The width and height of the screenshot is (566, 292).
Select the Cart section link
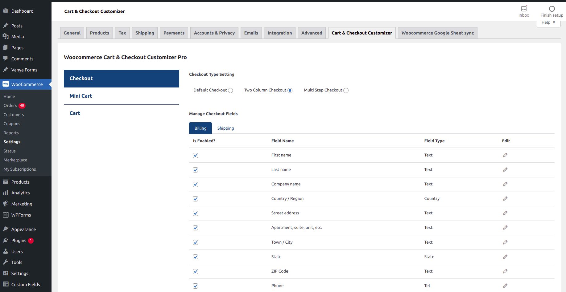coord(75,113)
